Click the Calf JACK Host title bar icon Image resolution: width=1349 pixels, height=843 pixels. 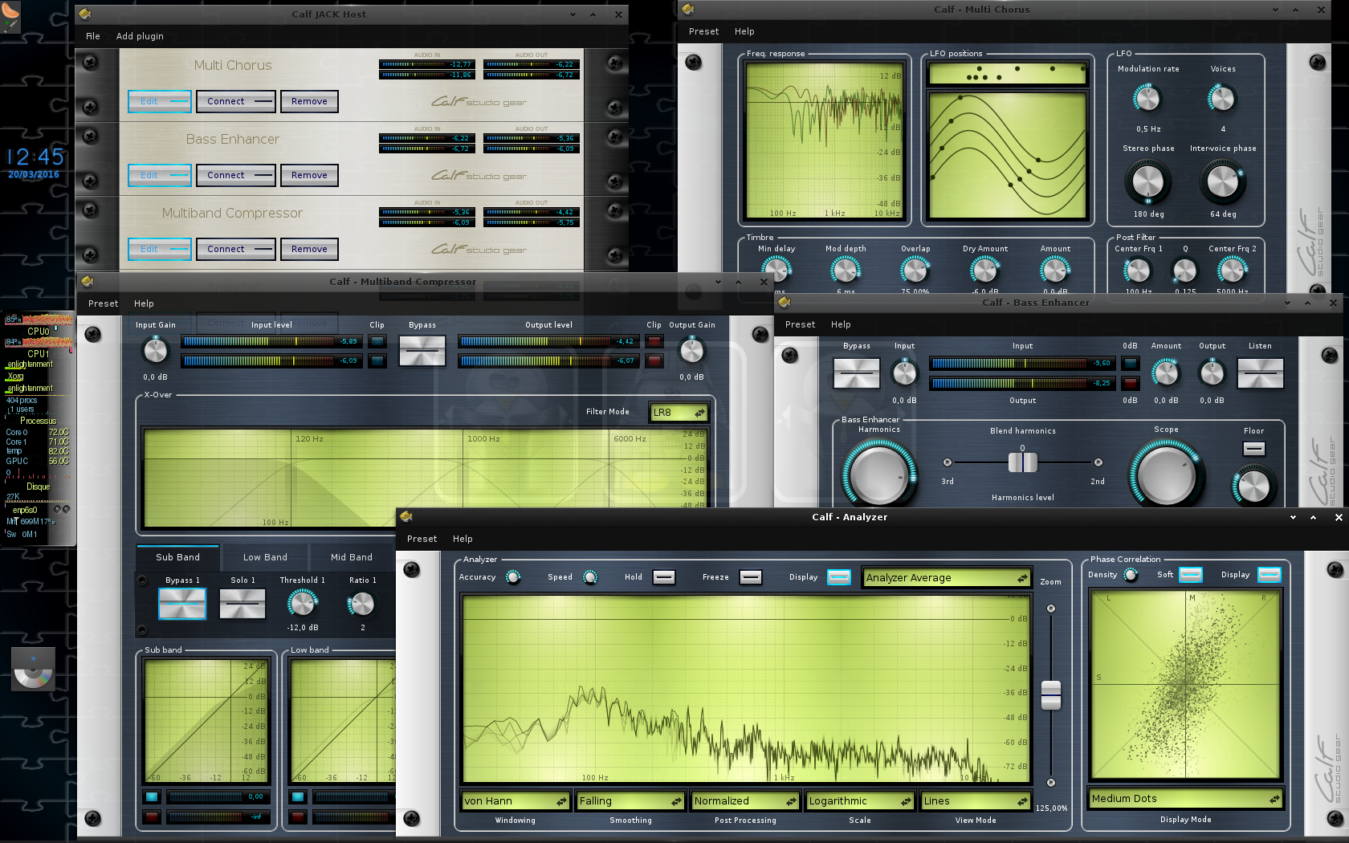click(85, 14)
